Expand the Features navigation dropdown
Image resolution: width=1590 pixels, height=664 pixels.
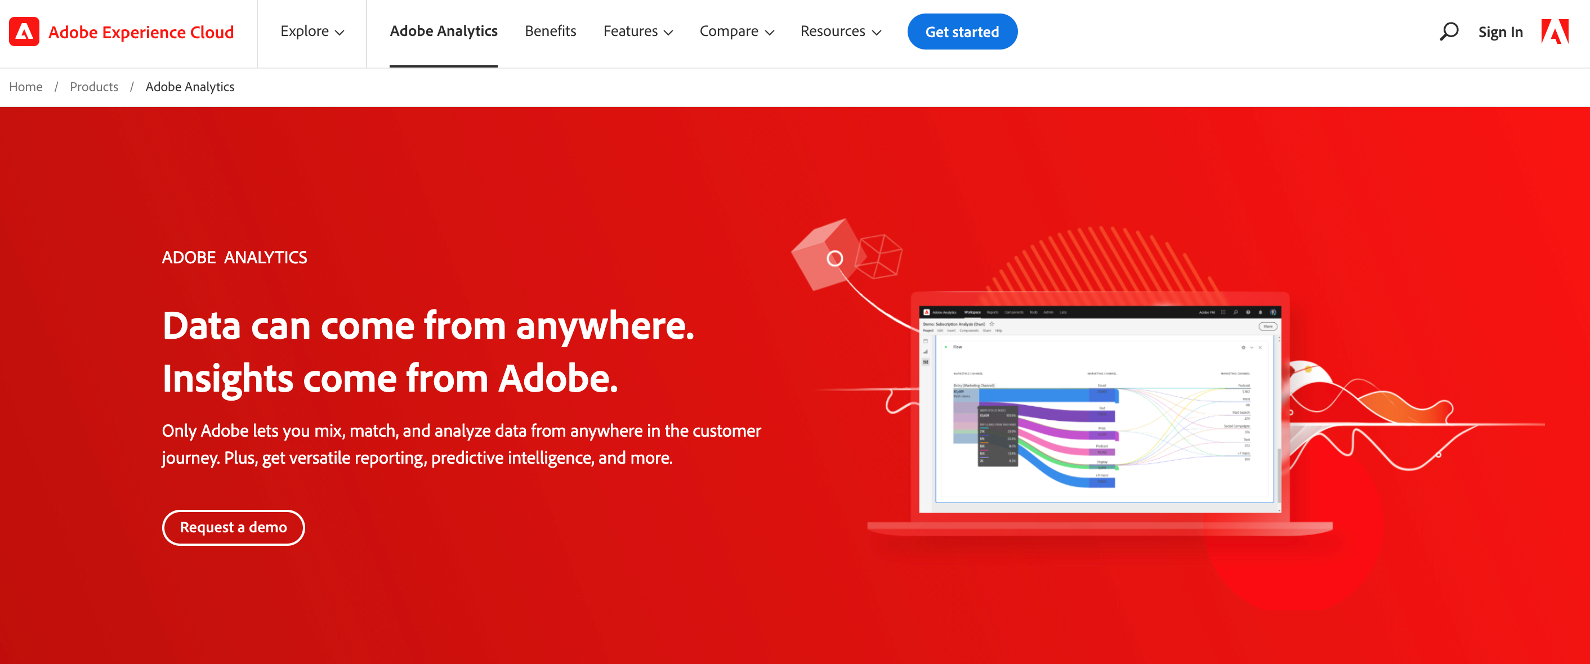coord(640,30)
